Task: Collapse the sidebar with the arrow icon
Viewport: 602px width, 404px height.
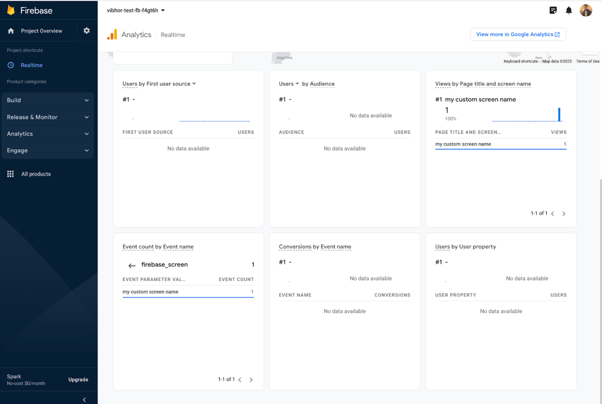Action: [84, 399]
